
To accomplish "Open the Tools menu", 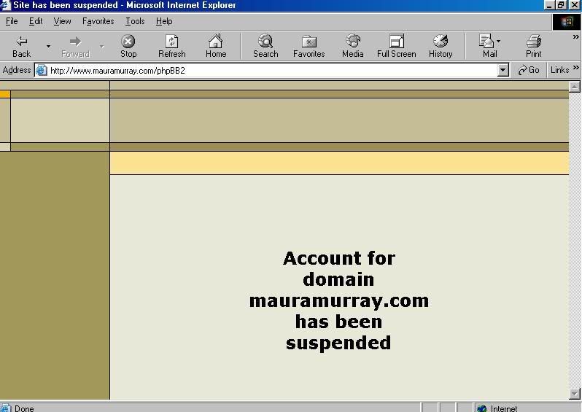I will tap(135, 21).
